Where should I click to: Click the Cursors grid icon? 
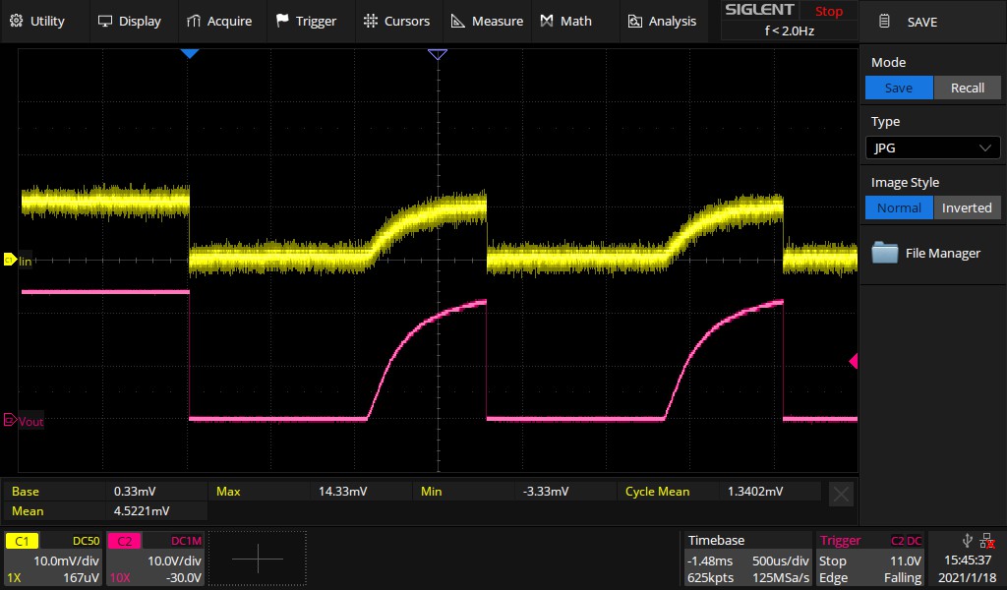click(x=371, y=22)
